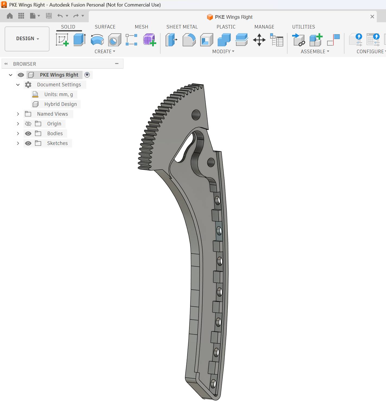Viewport: 386px width, 418px height.
Task: Click the Create Form tool
Action: click(x=149, y=40)
